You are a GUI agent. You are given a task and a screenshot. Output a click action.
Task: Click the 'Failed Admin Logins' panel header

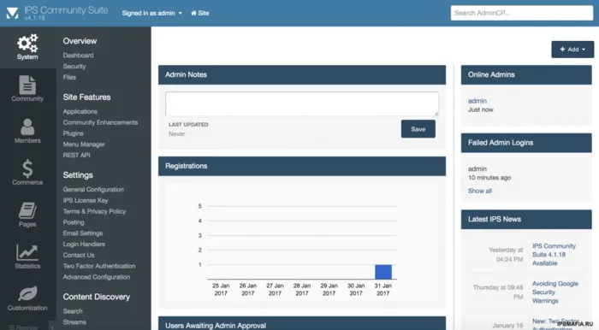[x=526, y=143]
